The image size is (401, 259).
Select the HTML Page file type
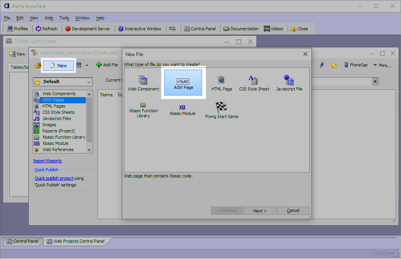coord(221,83)
